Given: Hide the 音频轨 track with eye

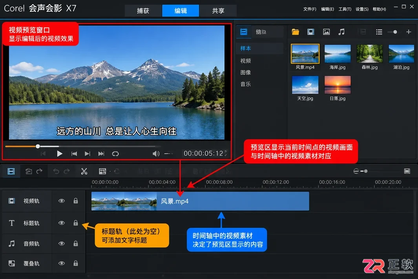Looking at the screenshot, I should (x=62, y=244).
